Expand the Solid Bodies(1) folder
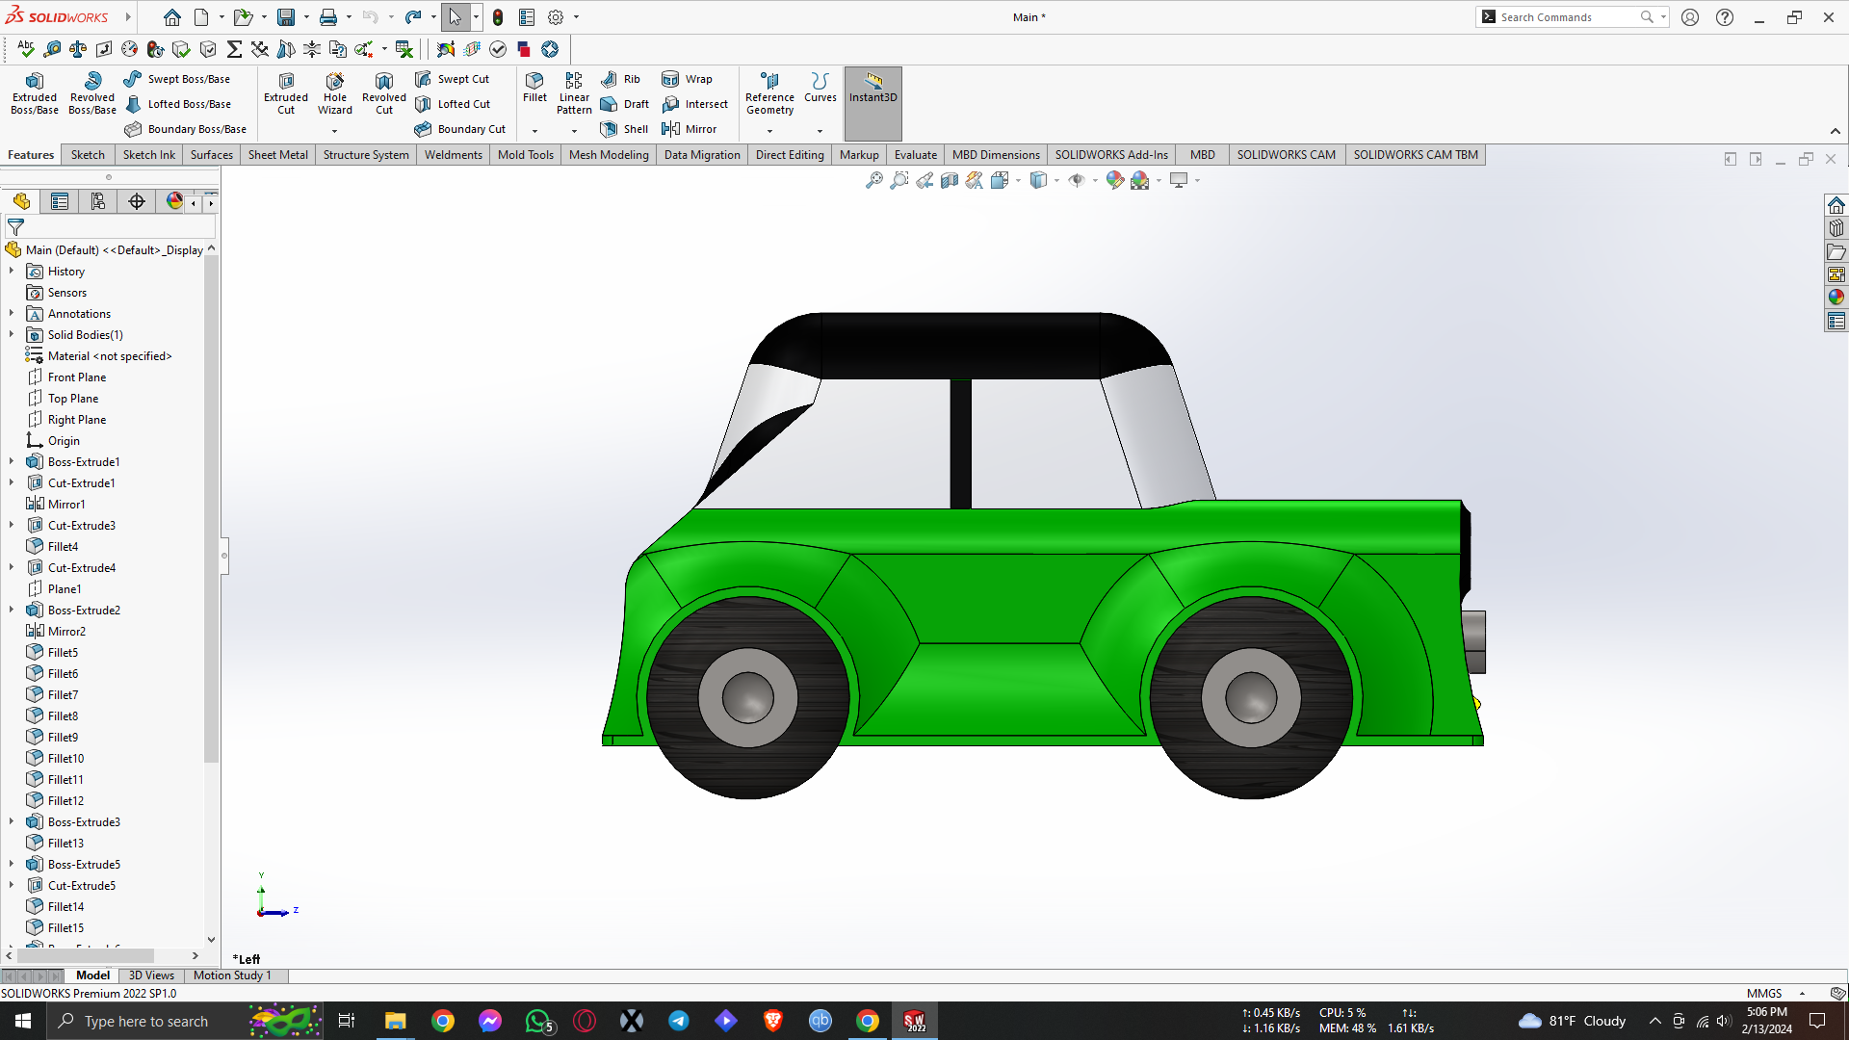 coord(12,335)
